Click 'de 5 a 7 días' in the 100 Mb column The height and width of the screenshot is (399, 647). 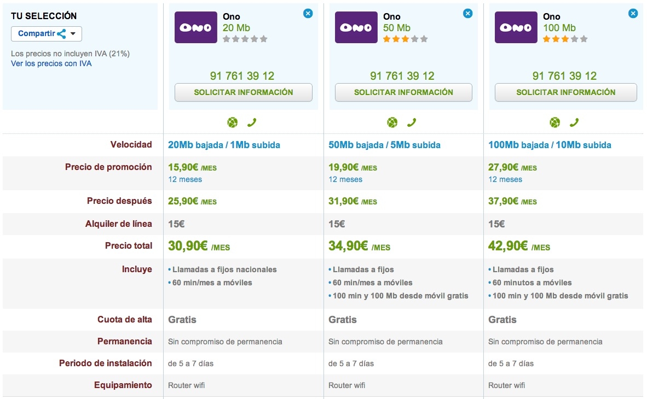(x=511, y=363)
